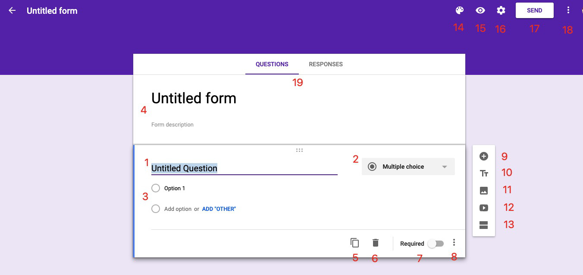The width and height of the screenshot is (583, 275).
Task: Select the QUESTIONS tab
Action: tap(272, 64)
